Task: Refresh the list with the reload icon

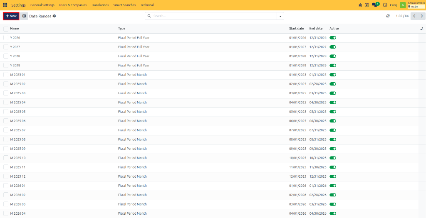Action: (x=388, y=16)
